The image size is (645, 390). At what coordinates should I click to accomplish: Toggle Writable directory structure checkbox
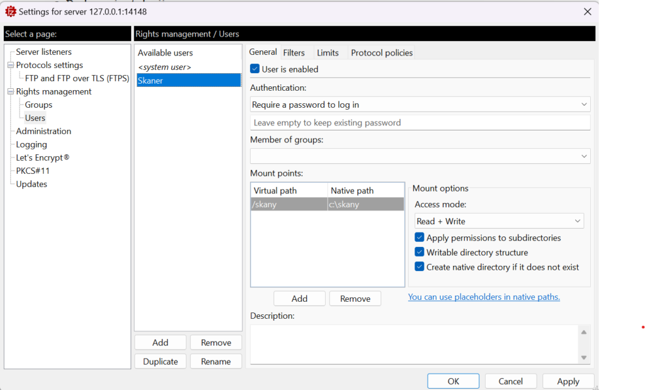(420, 252)
